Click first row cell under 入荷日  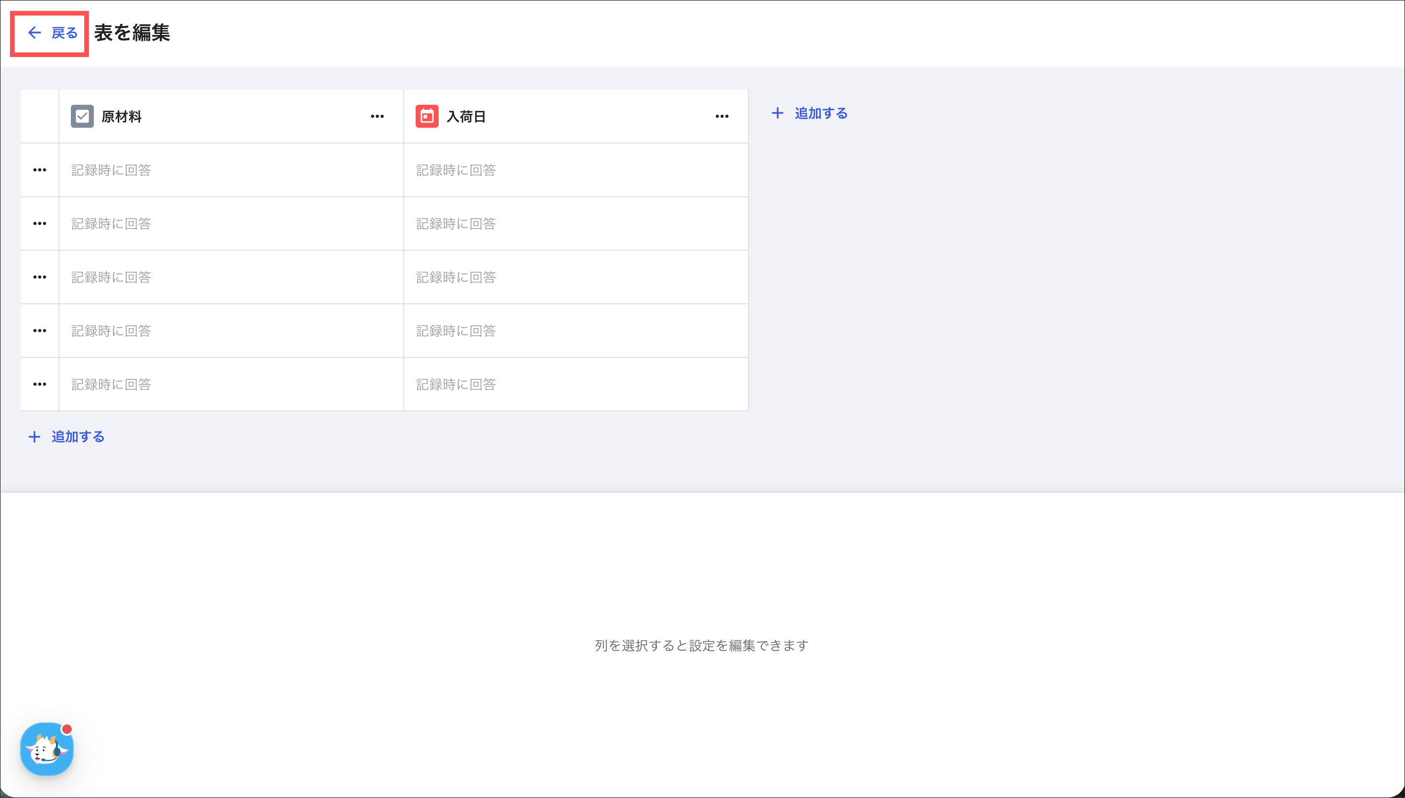point(576,170)
